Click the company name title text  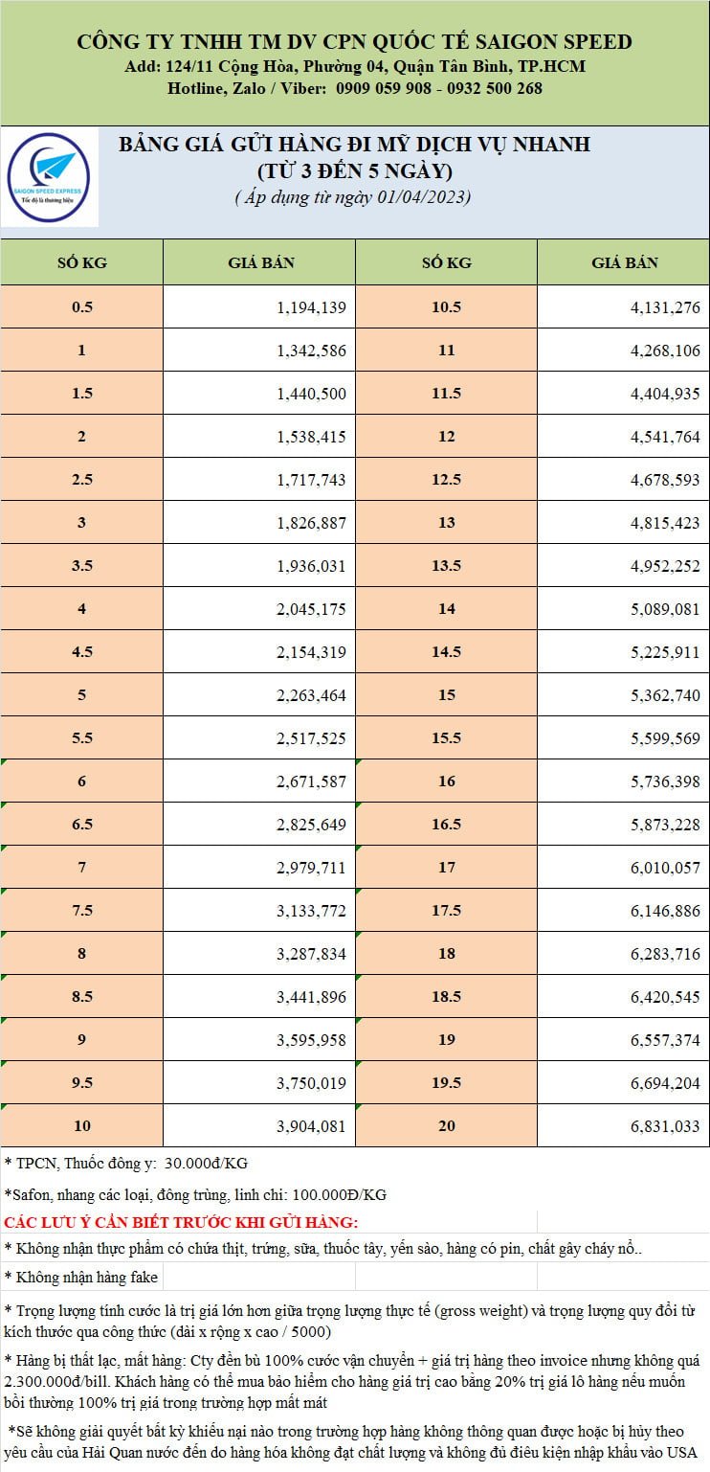[354, 42]
